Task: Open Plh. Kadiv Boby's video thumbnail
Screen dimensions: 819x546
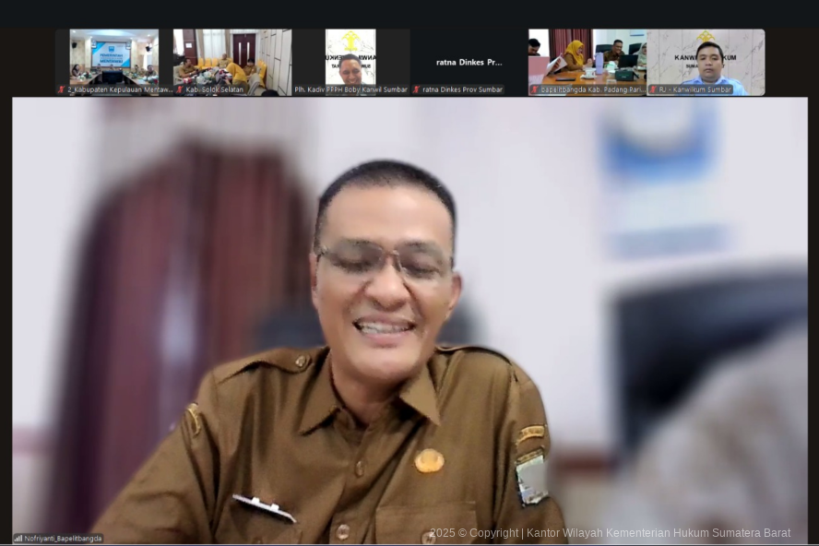Action: coord(350,57)
